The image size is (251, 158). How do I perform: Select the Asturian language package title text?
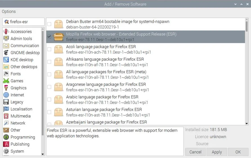point(104,110)
